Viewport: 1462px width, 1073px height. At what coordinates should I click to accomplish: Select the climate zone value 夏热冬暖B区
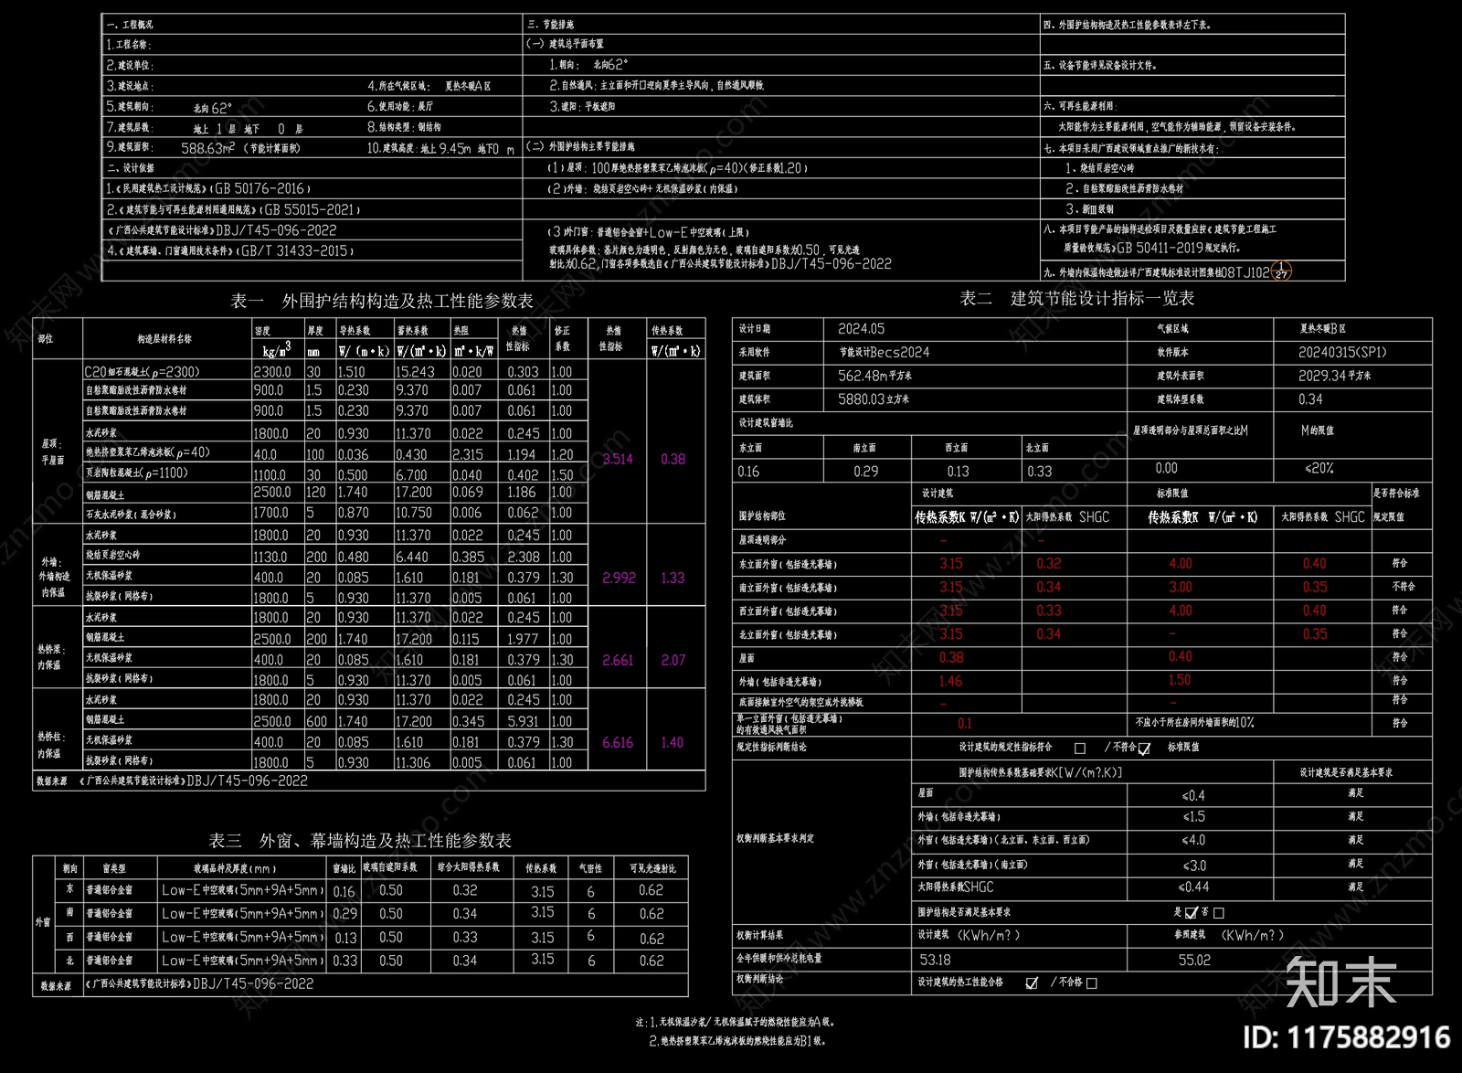(1322, 328)
